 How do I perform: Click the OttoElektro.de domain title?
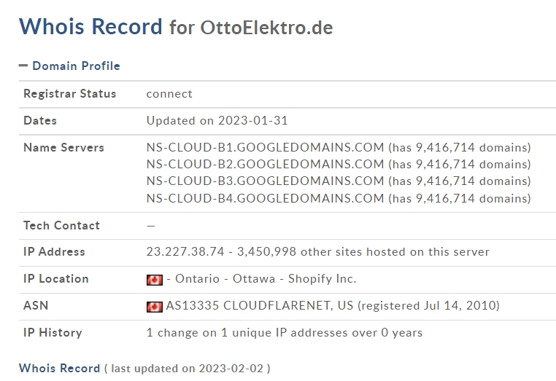point(266,28)
